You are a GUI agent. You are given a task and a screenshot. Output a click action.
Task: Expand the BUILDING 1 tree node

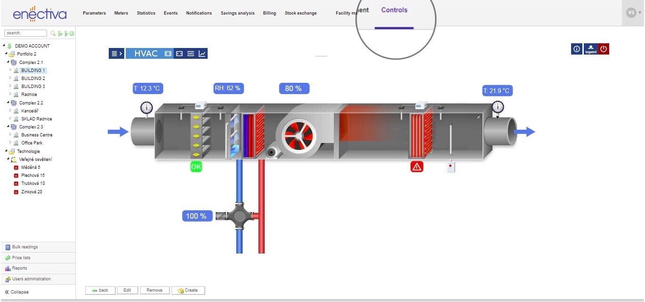[10, 70]
